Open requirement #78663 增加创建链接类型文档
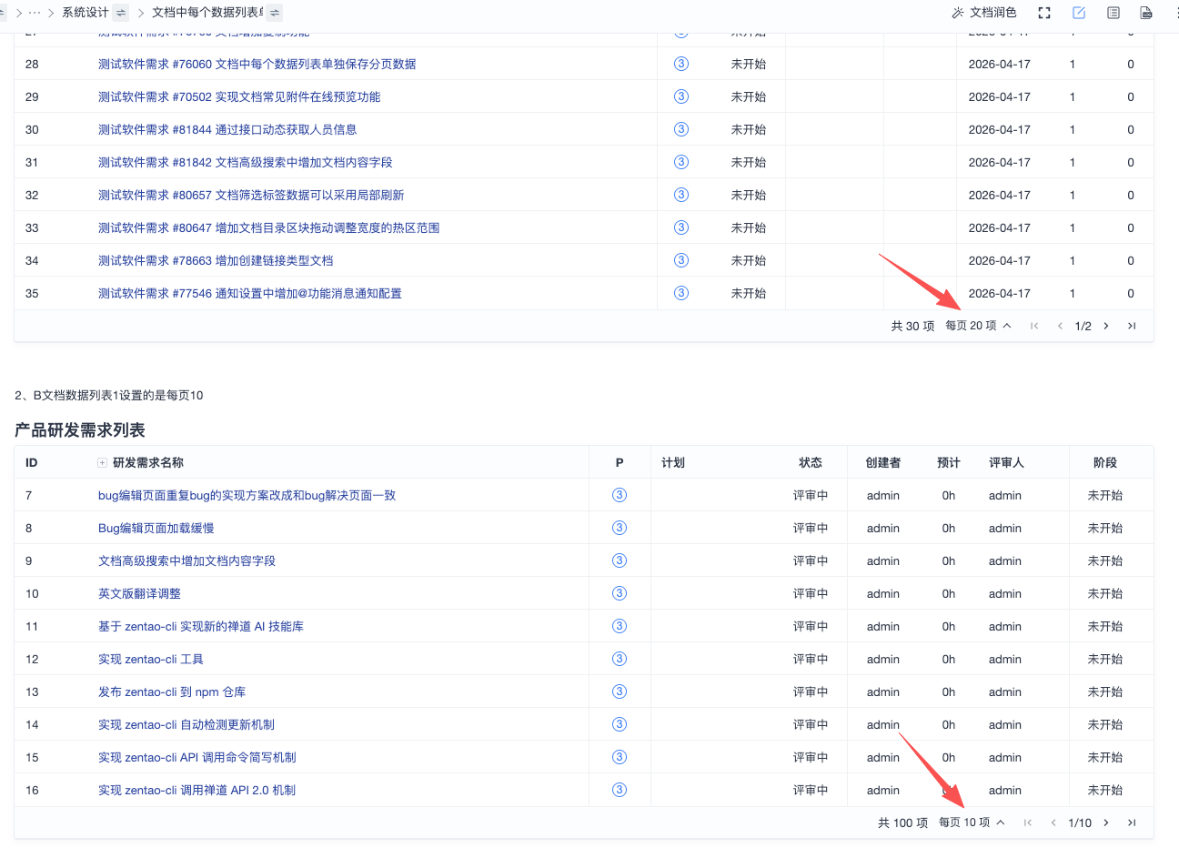This screenshot has height=848, width=1179. [x=216, y=260]
